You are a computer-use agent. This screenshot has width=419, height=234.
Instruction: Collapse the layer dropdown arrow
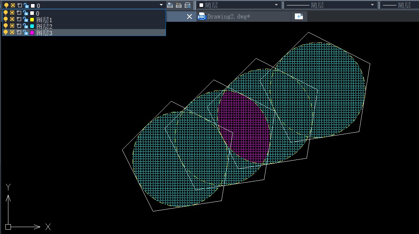click(x=161, y=5)
